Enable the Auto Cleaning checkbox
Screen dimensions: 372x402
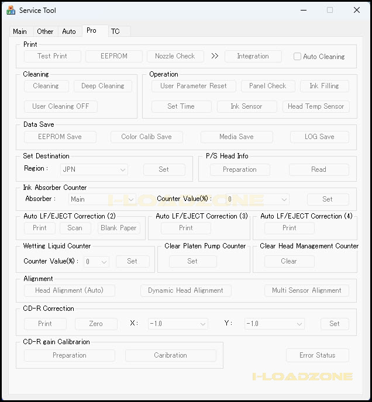pos(297,57)
